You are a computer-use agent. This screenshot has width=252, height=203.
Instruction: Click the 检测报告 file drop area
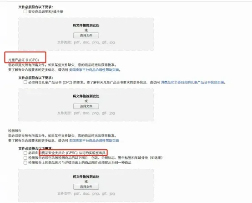tap(86, 185)
